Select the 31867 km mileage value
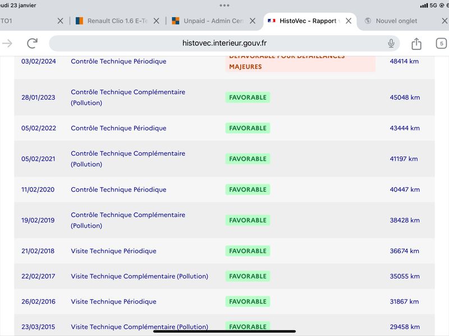This screenshot has height=336, width=449. point(404,301)
